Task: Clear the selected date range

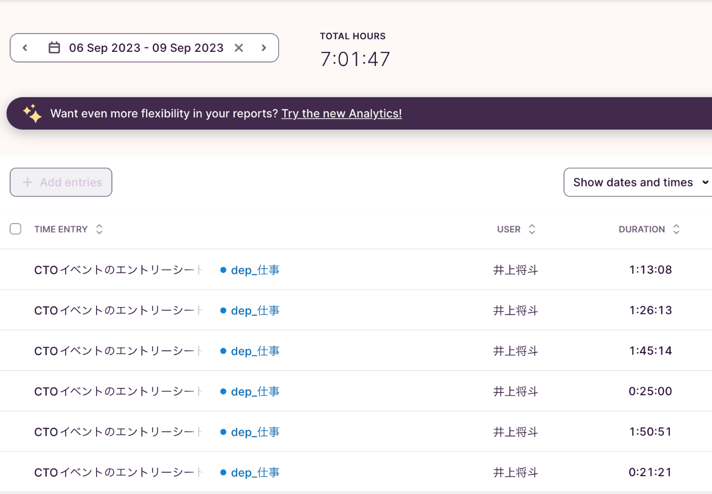Action: (239, 48)
